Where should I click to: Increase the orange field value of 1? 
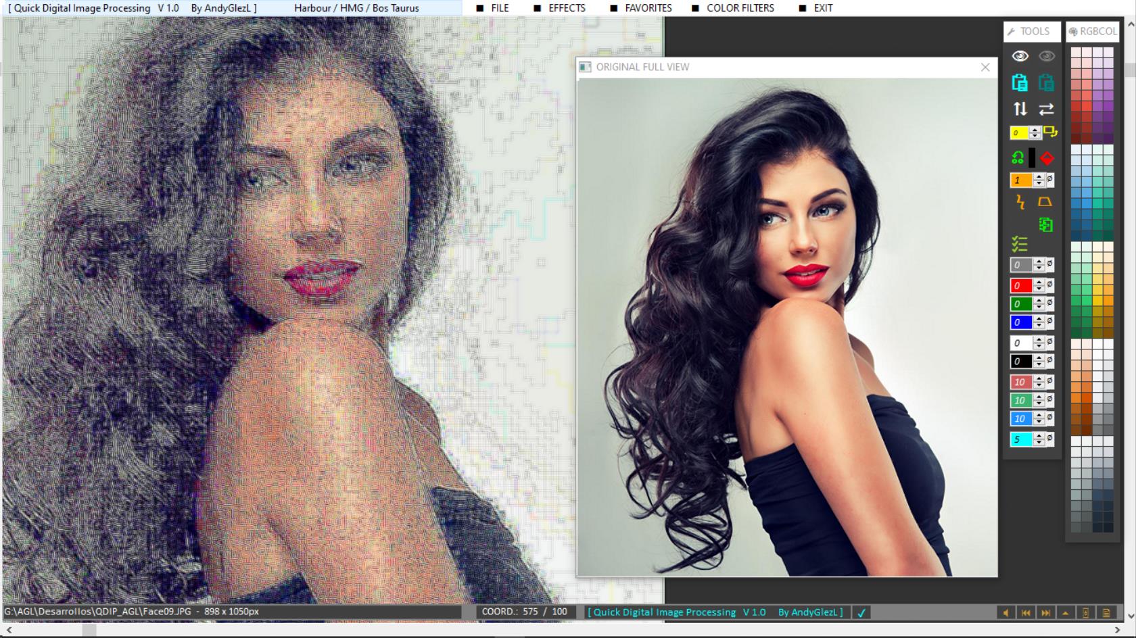[1039, 176]
